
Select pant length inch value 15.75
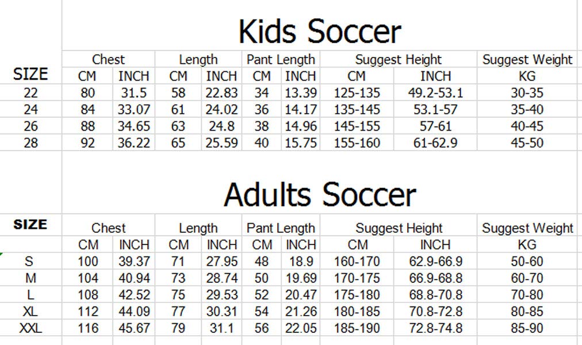point(301,143)
